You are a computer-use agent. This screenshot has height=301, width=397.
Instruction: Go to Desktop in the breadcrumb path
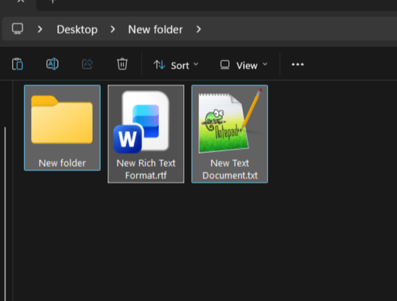coord(77,30)
